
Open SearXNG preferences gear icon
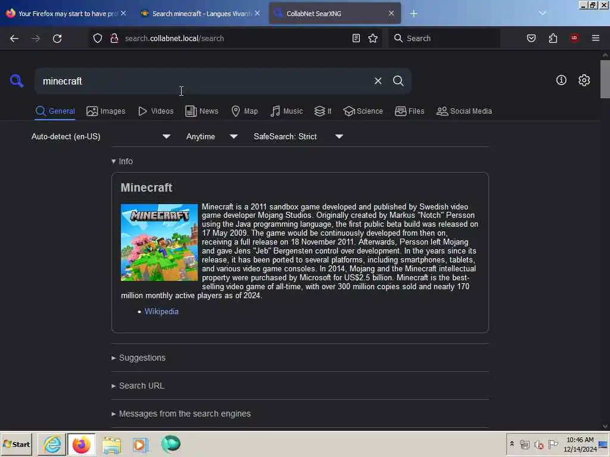pyautogui.click(x=584, y=80)
